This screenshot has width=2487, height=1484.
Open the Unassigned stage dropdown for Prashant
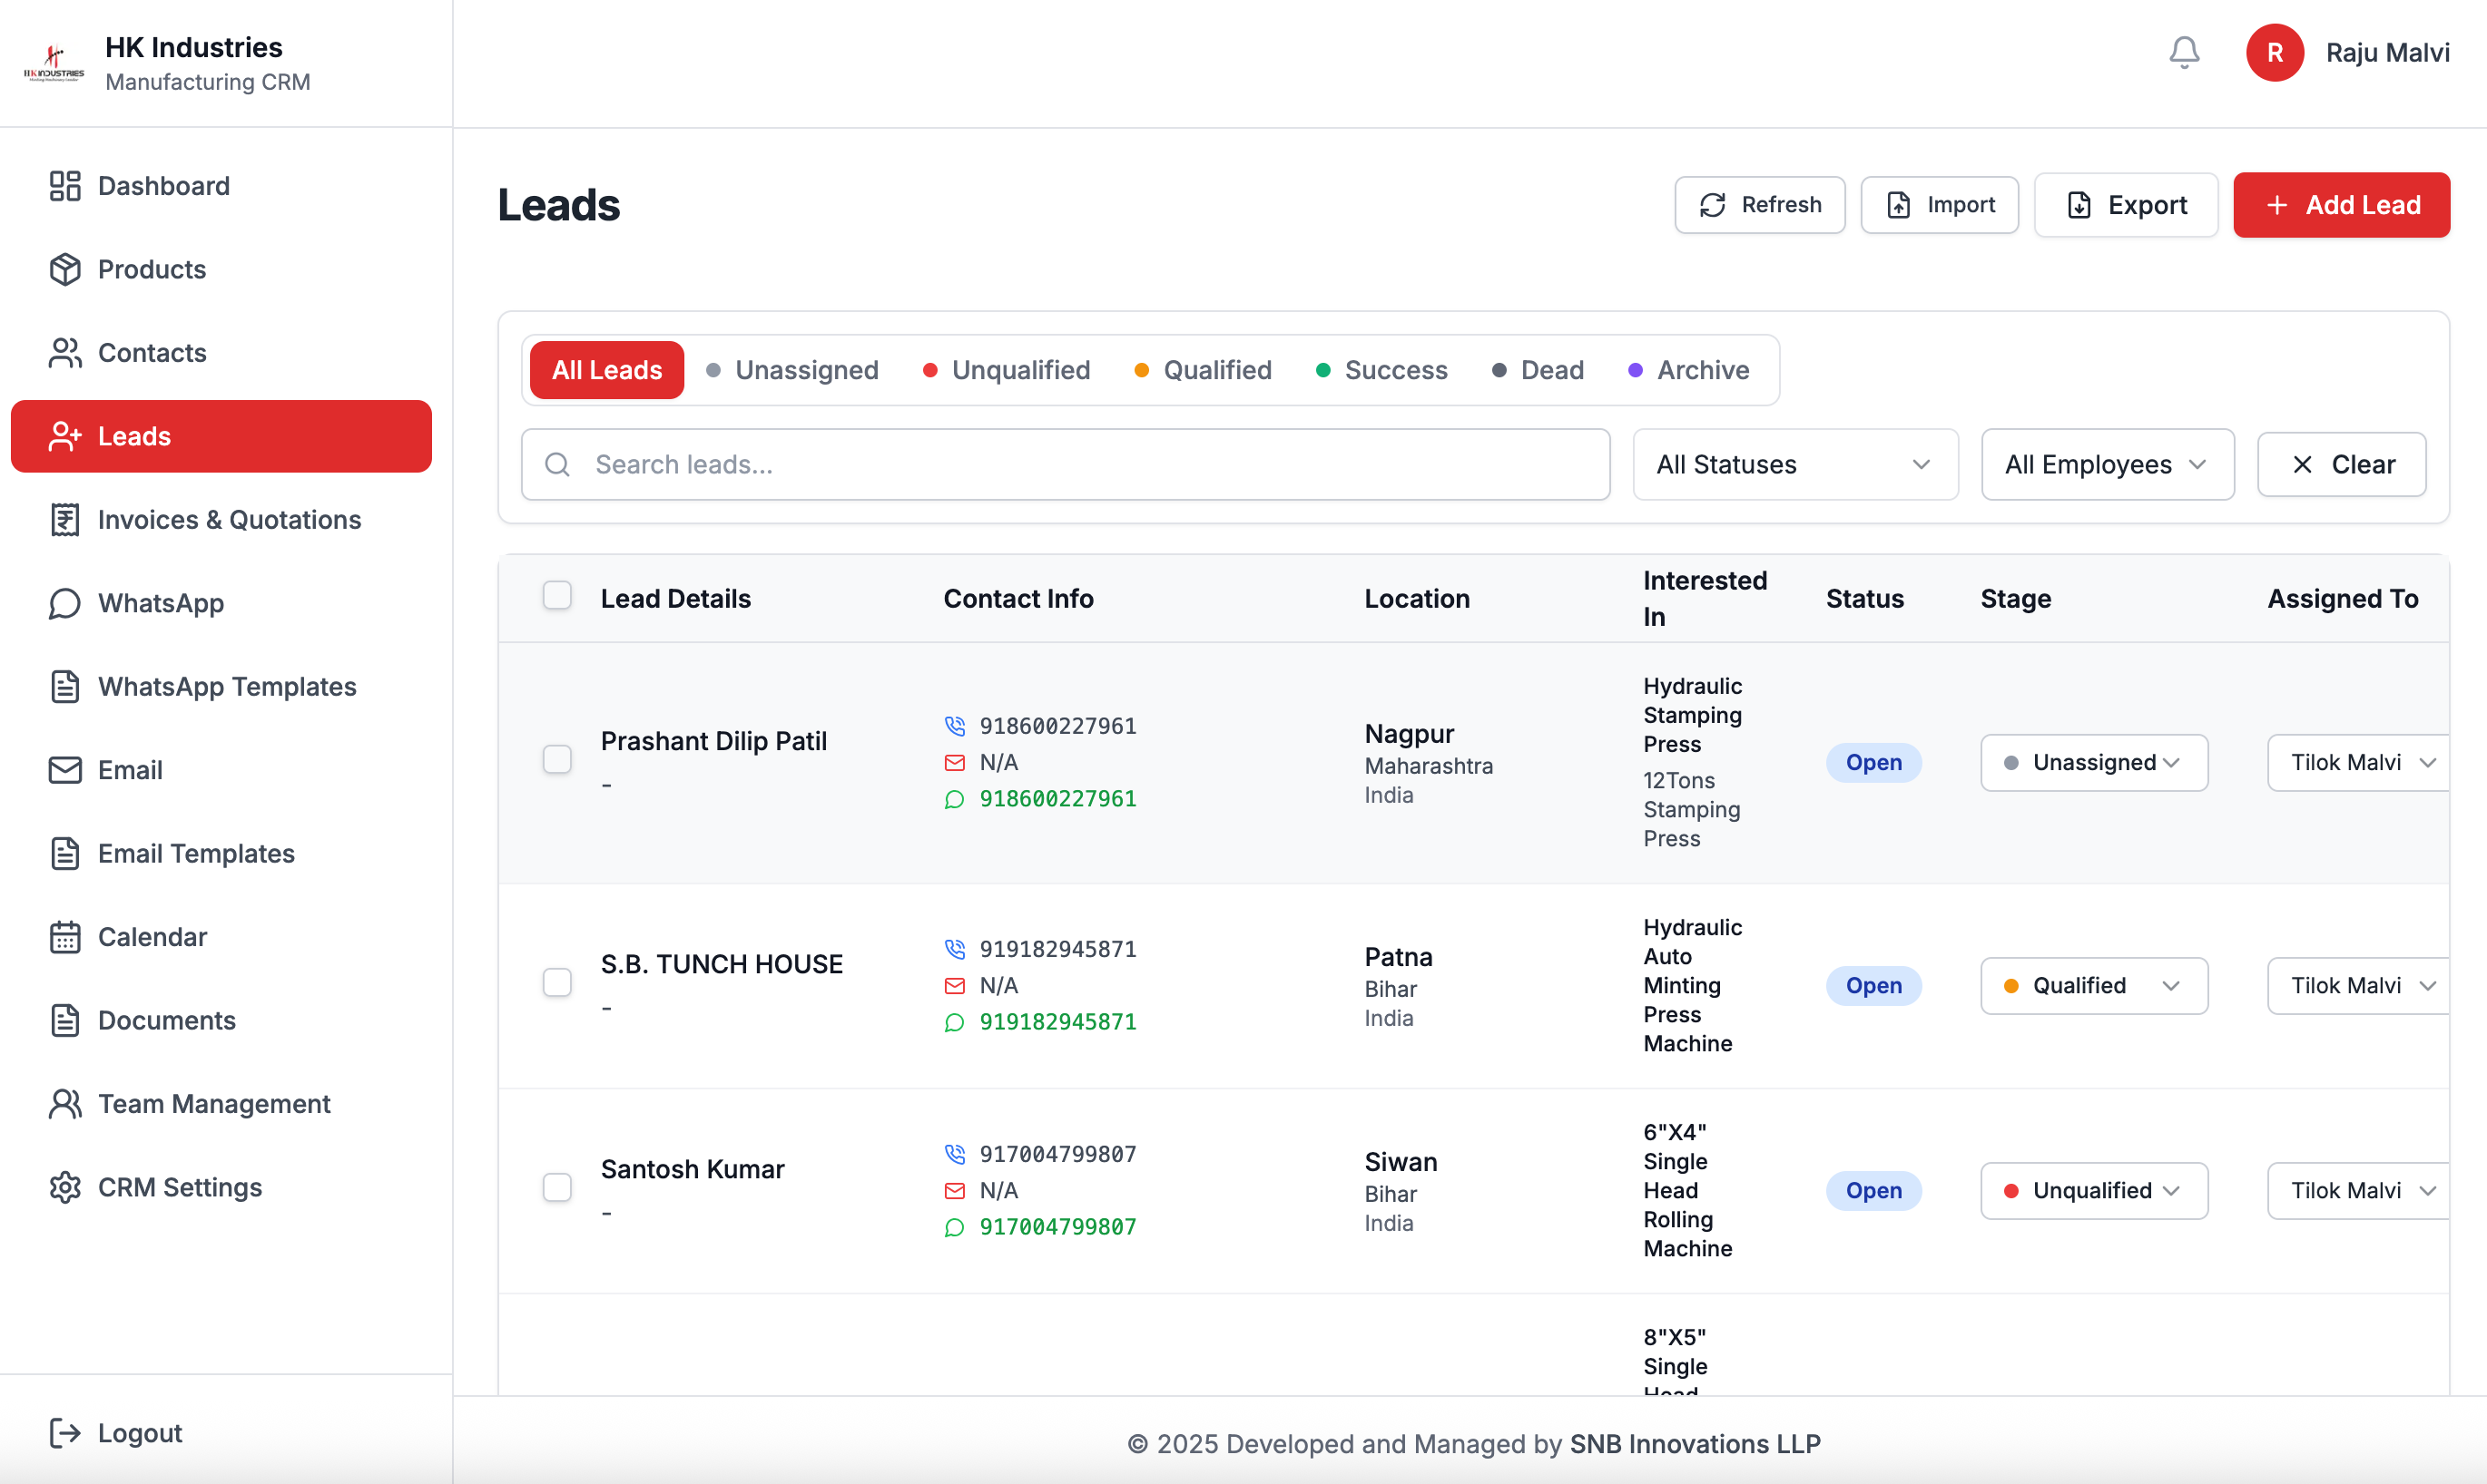coord(2094,763)
